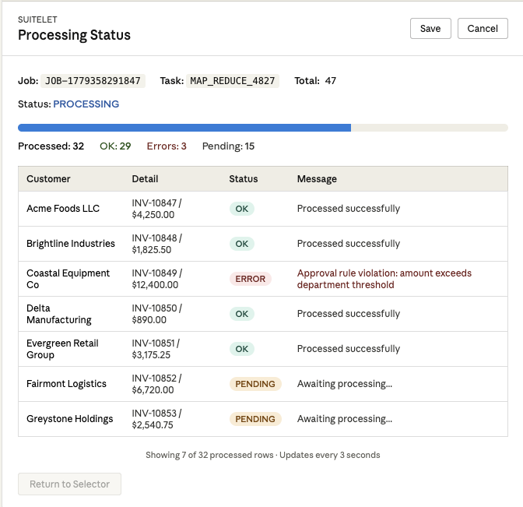Click the ERROR badge for Coastal Equipment Co
This screenshot has width=523, height=507.
pos(250,279)
